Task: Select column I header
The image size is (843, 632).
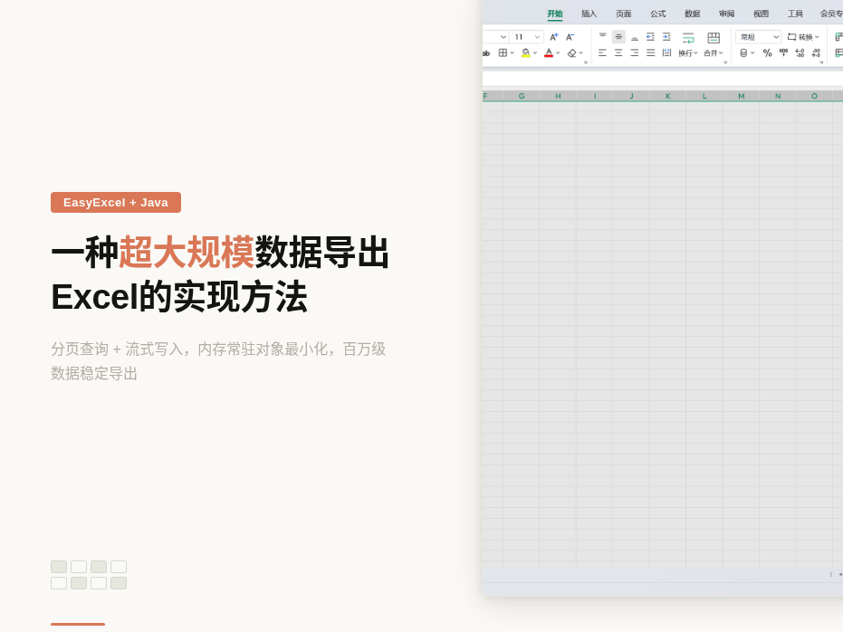Action: point(595,96)
